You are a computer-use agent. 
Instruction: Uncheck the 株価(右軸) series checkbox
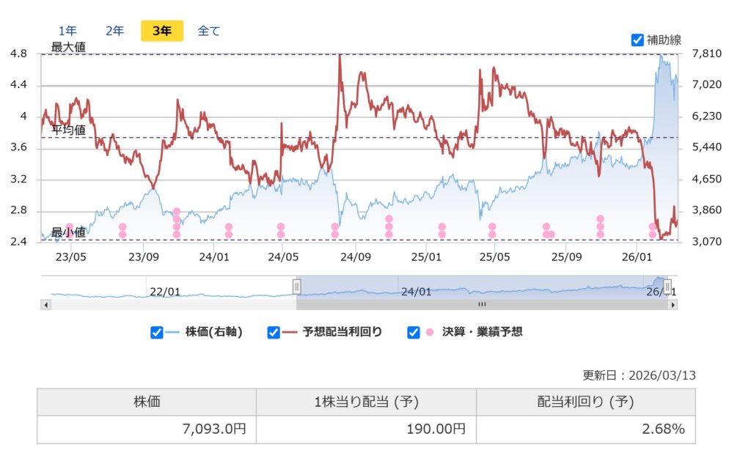(156, 332)
